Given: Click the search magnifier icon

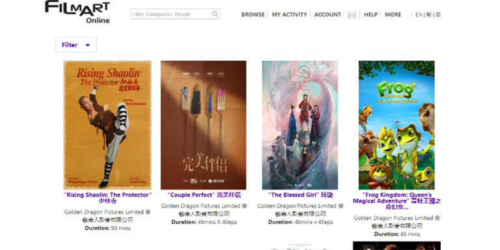Looking at the screenshot, I should (215, 14).
